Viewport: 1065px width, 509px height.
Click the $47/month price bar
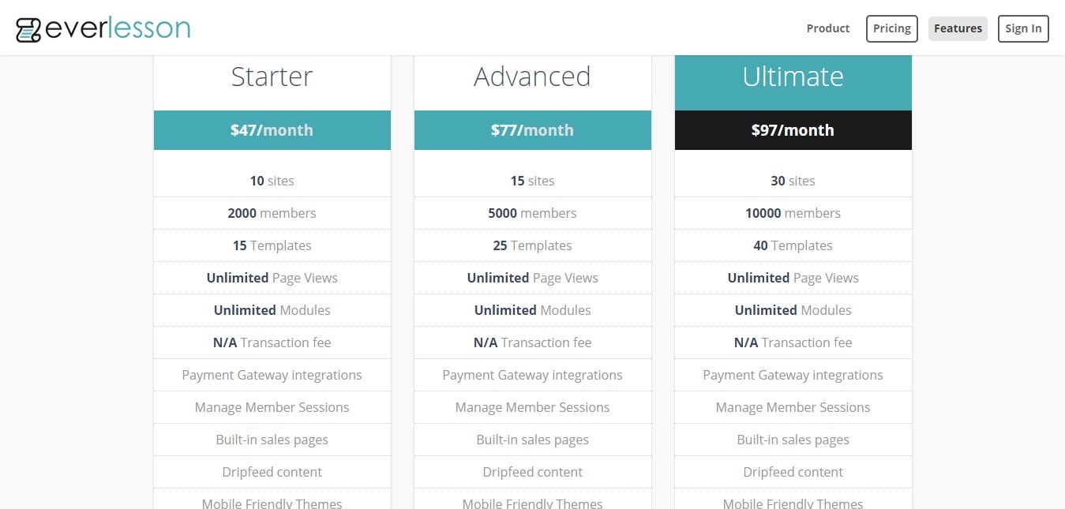pos(272,130)
